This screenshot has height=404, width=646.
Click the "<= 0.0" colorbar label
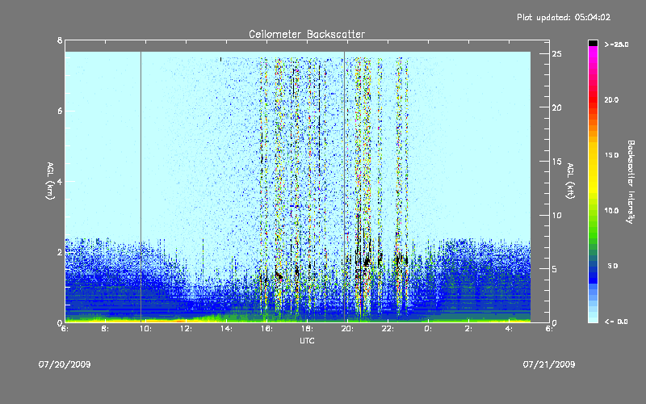[616, 322]
